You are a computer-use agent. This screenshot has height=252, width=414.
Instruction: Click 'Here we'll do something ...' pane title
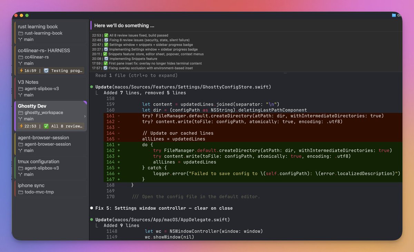(x=124, y=26)
